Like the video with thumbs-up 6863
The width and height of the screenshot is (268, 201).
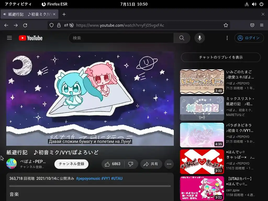[113, 164]
